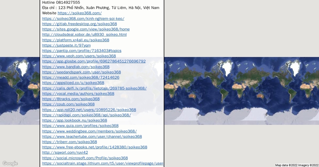Click the calis.delfi.lv profile link

[x=94, y=88]
